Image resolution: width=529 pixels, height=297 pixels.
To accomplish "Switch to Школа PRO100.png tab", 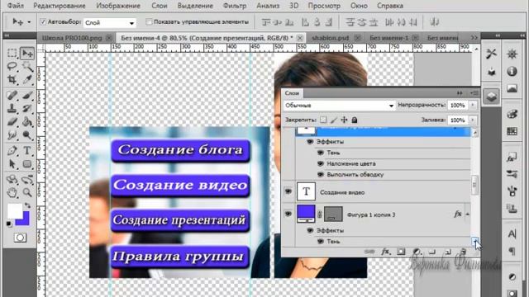I will pos(72,38).
